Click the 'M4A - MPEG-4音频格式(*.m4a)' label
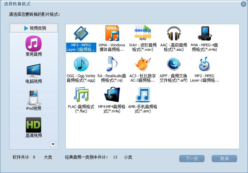 click(x=204, y=47)
